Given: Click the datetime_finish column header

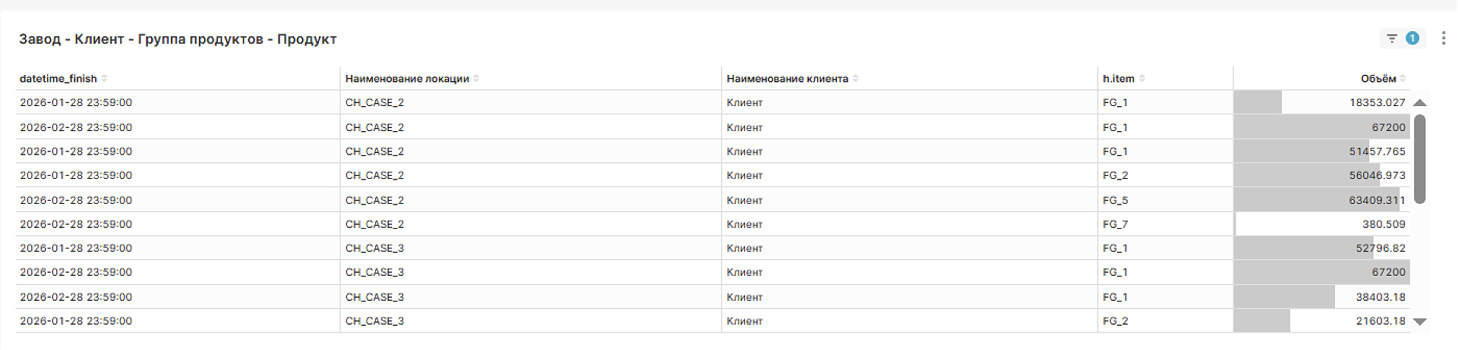Looking at the screenshot, I should [58, 79].
